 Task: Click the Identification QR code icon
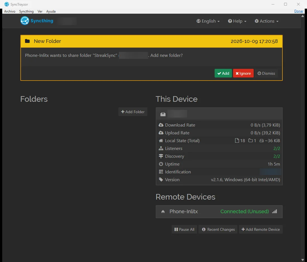[x=161, y=172]
